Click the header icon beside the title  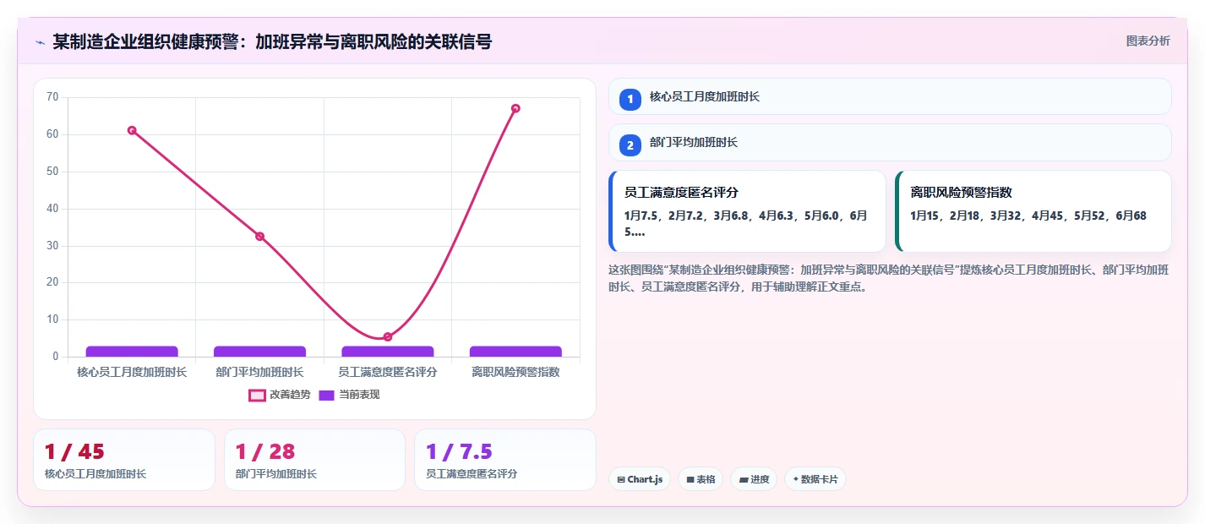[40, 42]
